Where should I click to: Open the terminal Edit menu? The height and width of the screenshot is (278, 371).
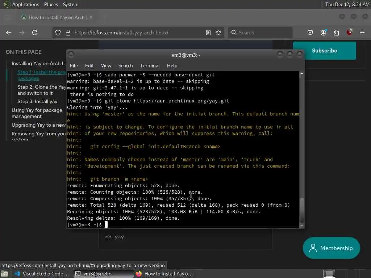coord(89,66)
